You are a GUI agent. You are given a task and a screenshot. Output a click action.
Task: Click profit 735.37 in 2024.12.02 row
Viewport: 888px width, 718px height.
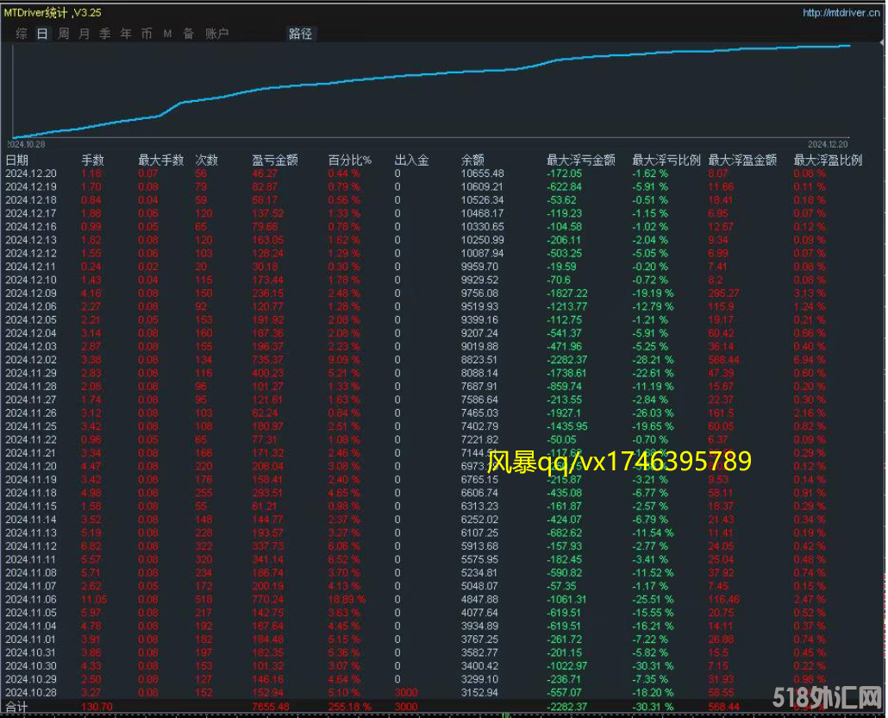(x=268, y=360)
